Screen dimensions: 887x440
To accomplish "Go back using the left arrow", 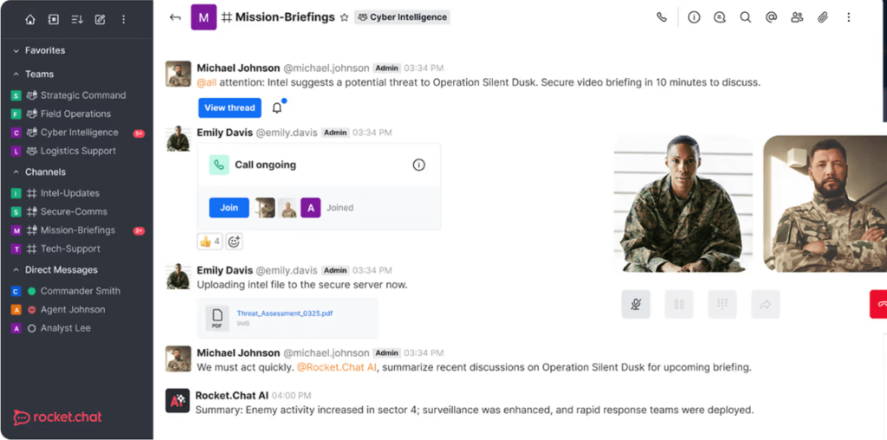I will tap(175, 17).
